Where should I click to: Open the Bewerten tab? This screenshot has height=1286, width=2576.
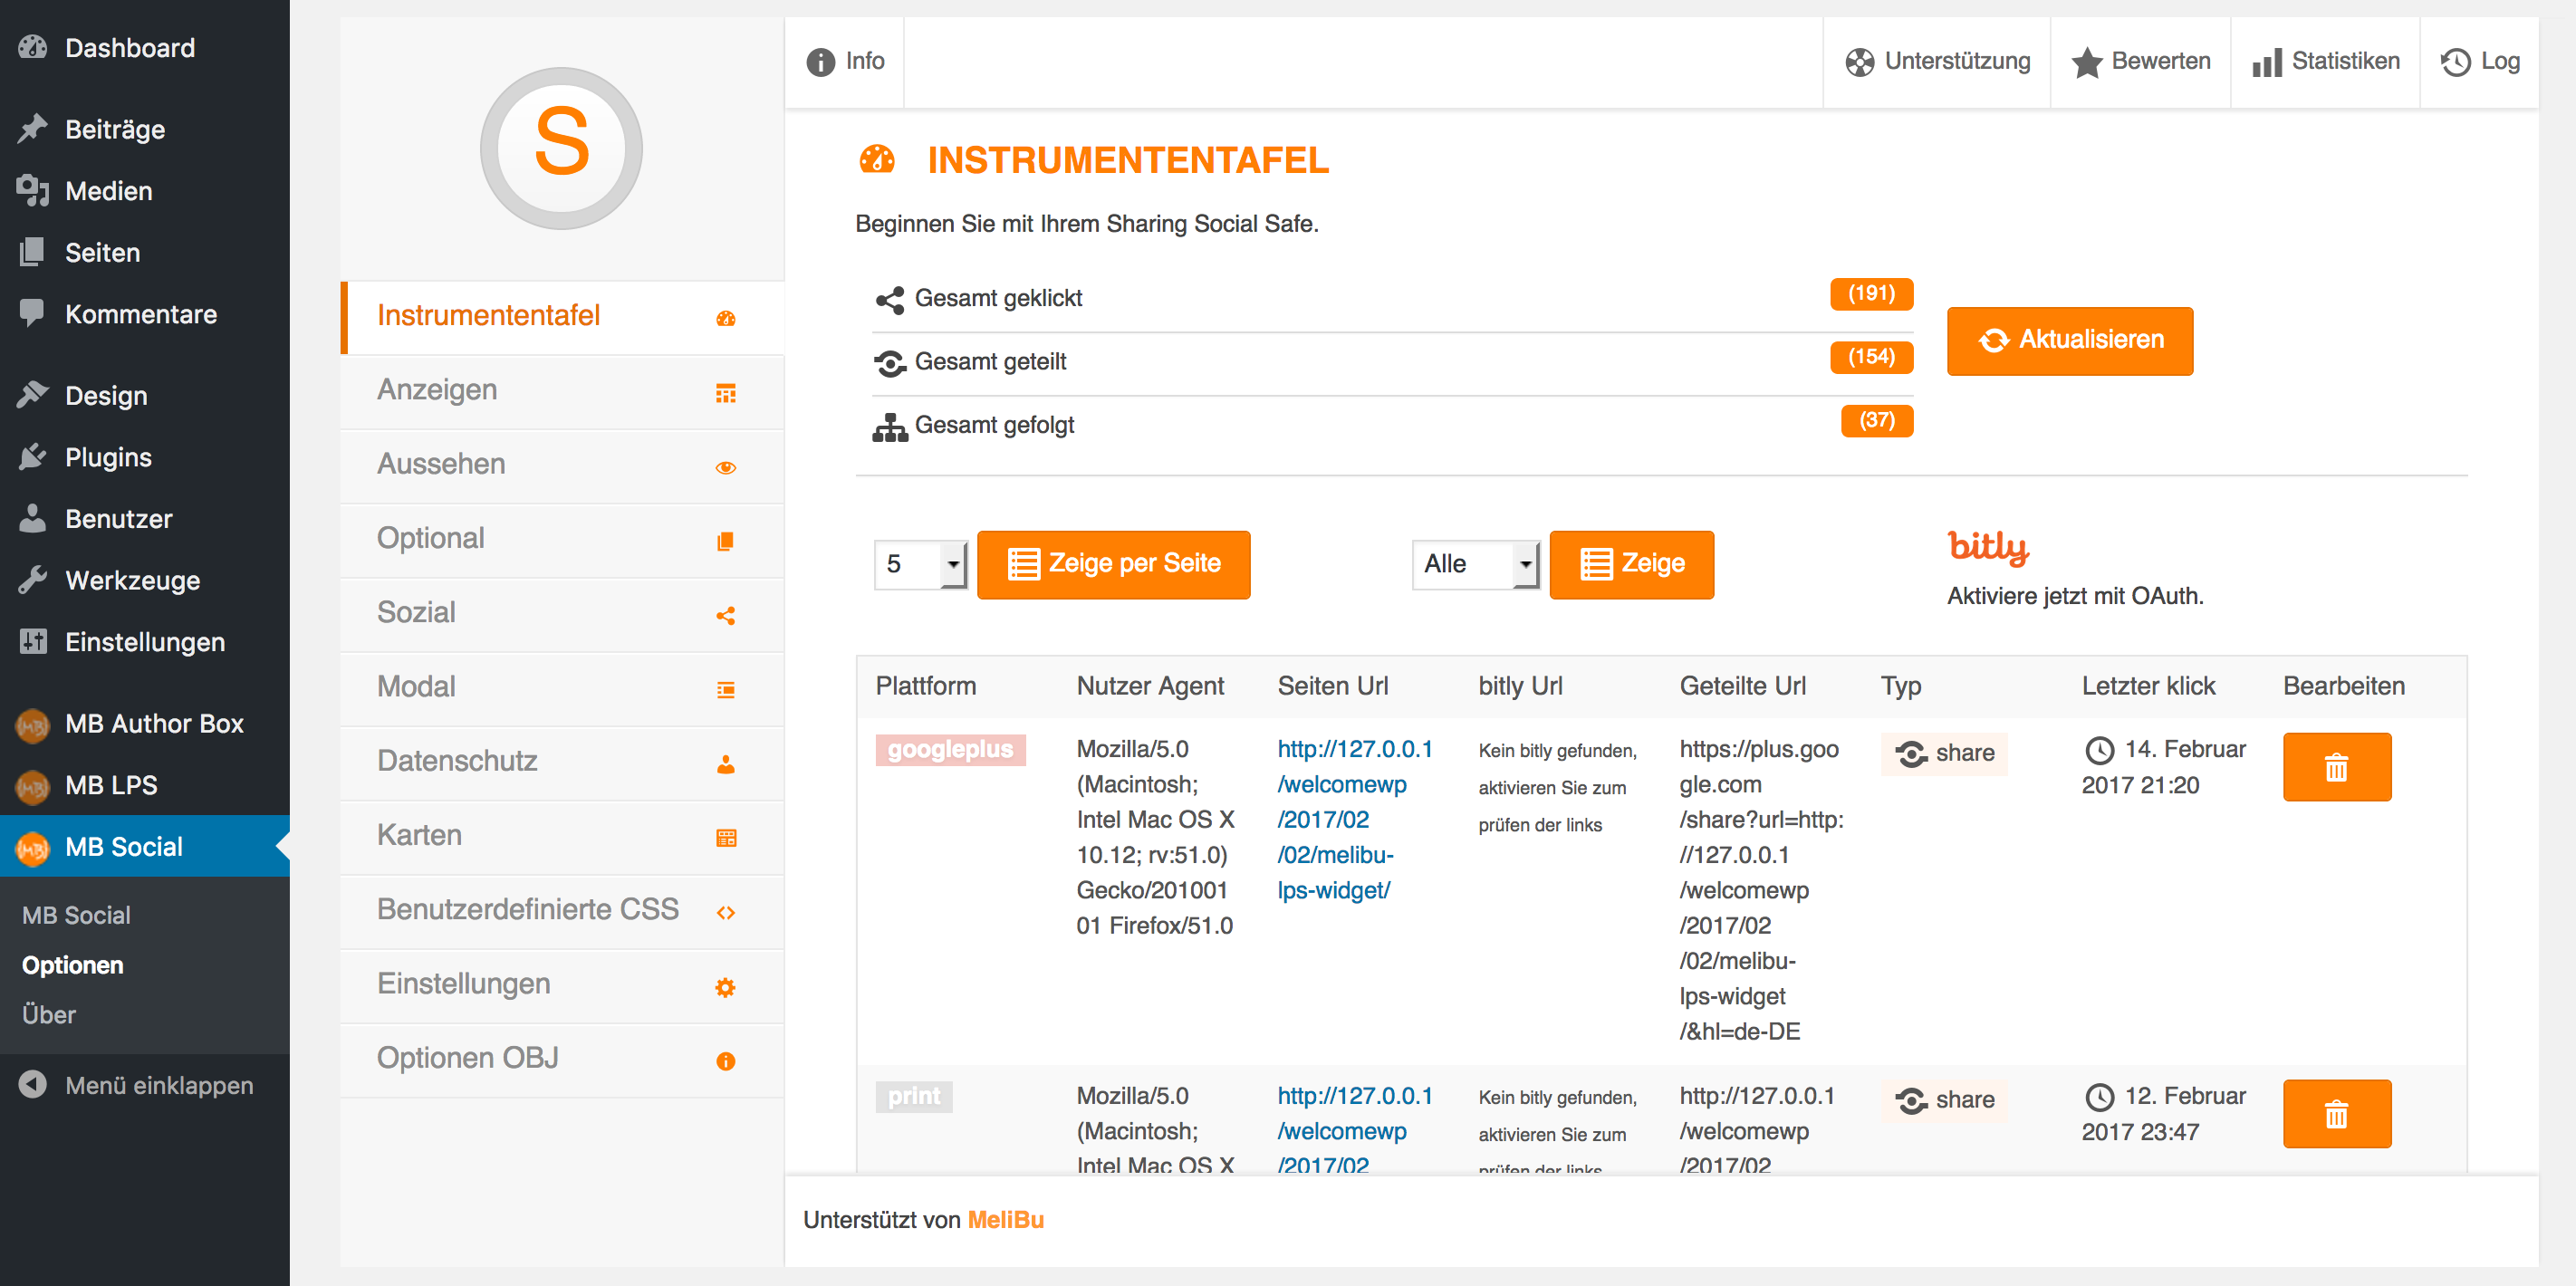pos(2141,62)
